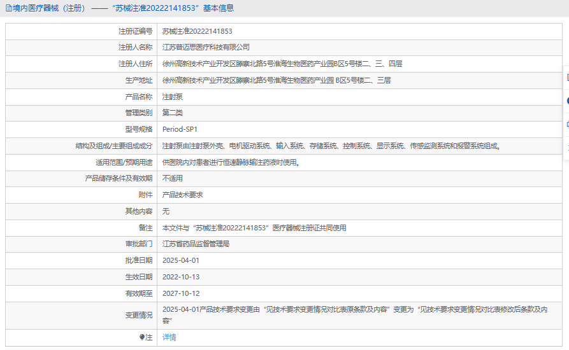Click the bottom icon in right floating sidebar
Image resolution: width=569 pixels, height=350 pixels.
(x=566, y=147)
